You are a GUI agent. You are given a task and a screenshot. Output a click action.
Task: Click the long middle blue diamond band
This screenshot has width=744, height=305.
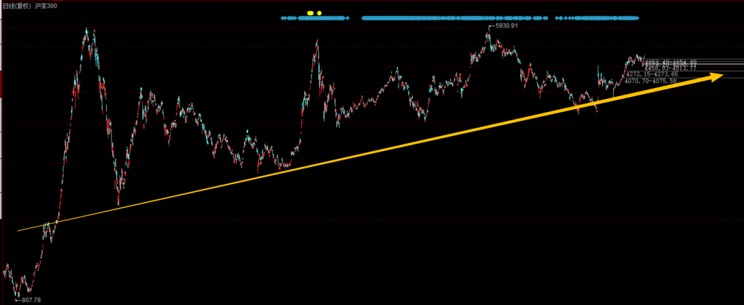(x=455, y=18)
